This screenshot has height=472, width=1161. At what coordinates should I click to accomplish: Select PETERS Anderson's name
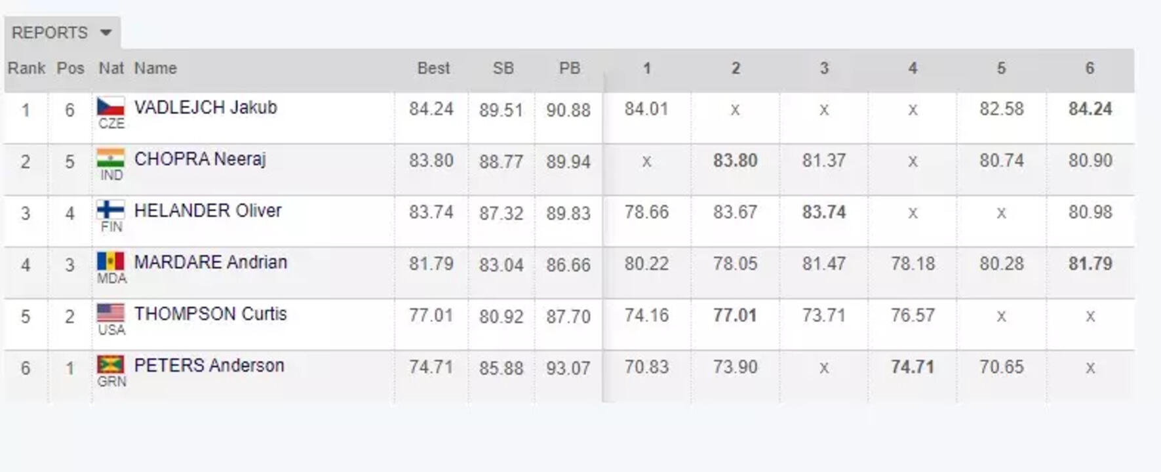pyautogui.click(x=209, y=366)
